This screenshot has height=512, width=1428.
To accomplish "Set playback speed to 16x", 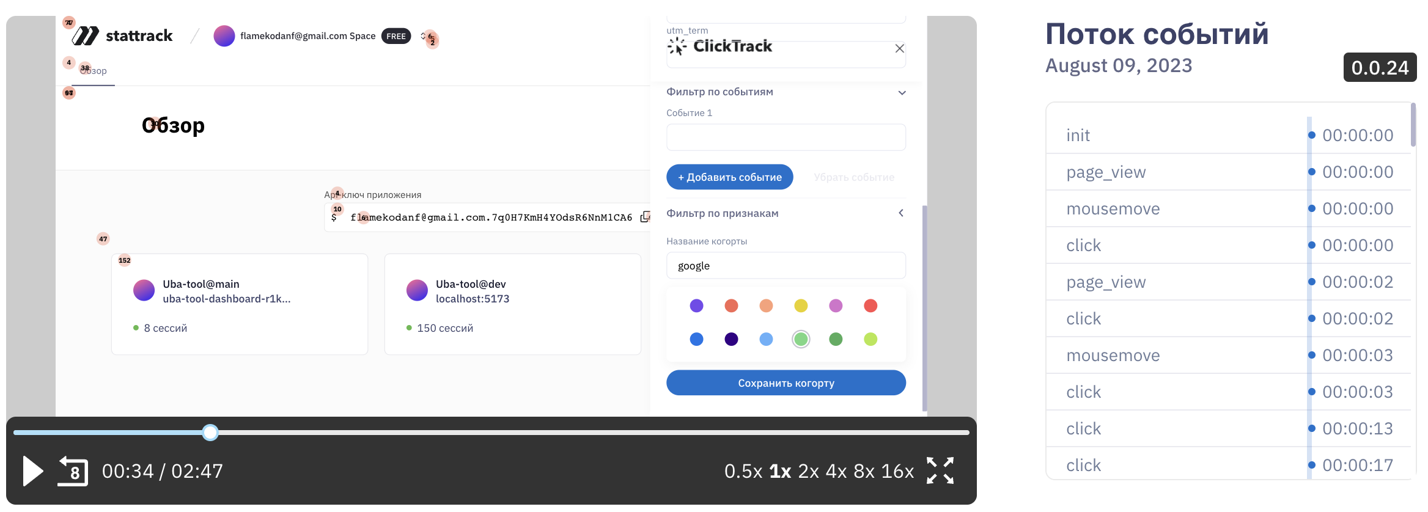I will coord(897,471).
